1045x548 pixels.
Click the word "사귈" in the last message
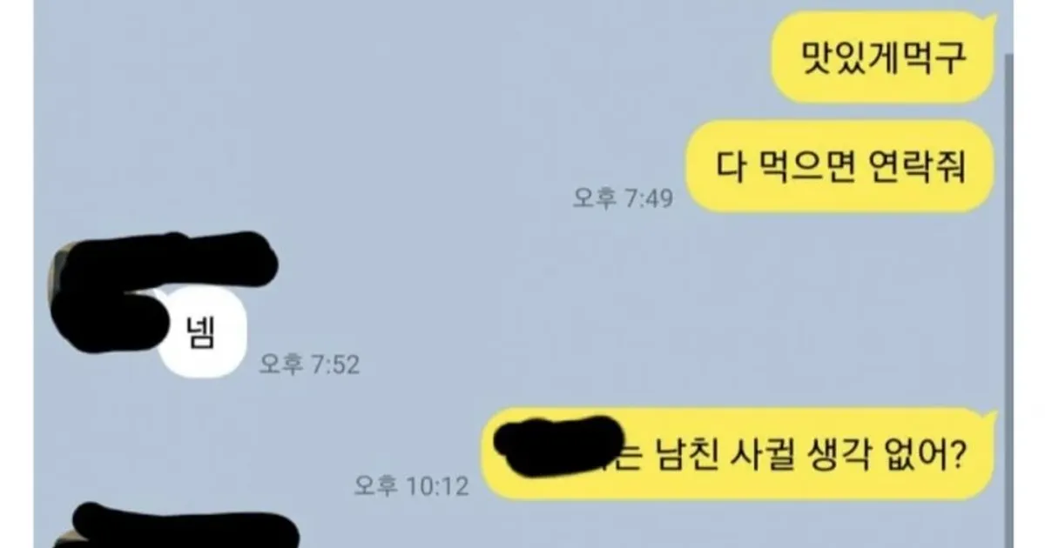click(x=760, y=455)
